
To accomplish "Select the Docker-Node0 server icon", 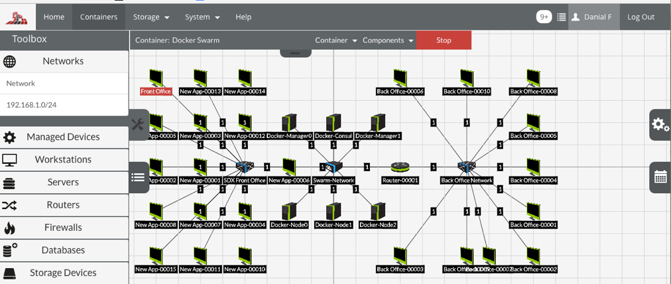I will pos(290,212).
